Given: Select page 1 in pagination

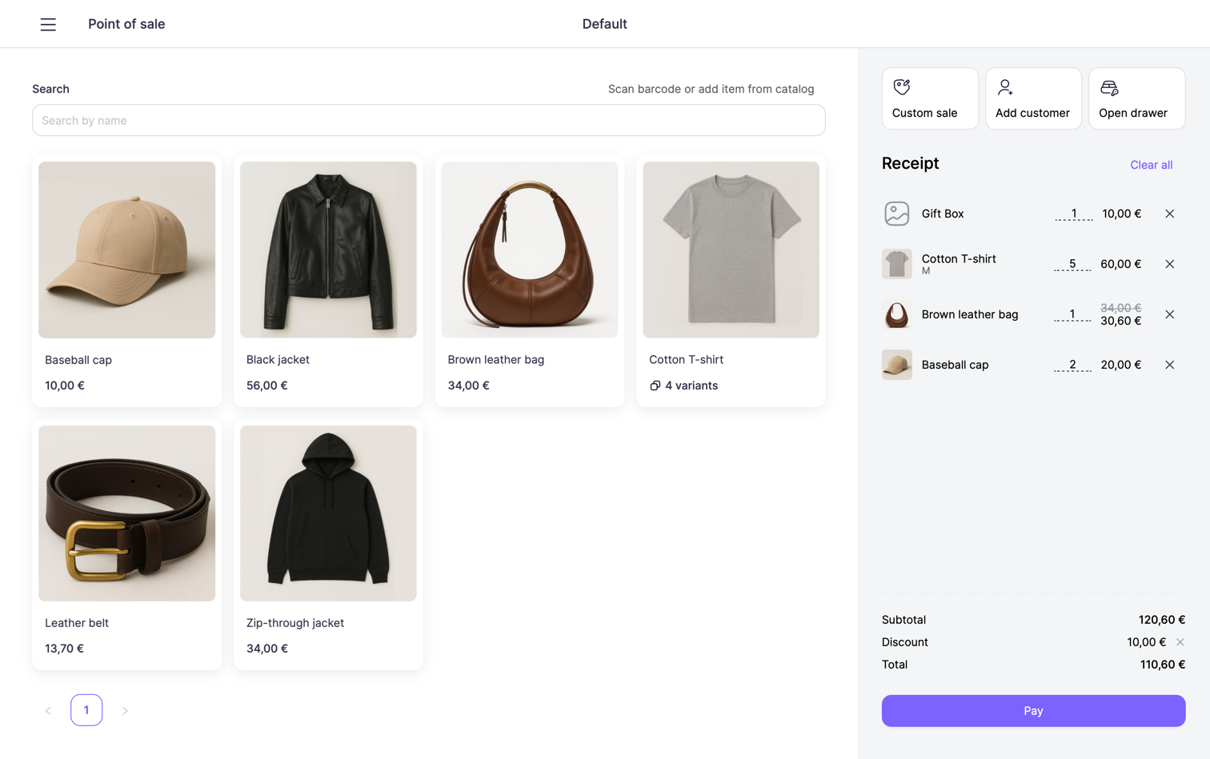Looking at the screenshot, I should [x=86, y=710].
